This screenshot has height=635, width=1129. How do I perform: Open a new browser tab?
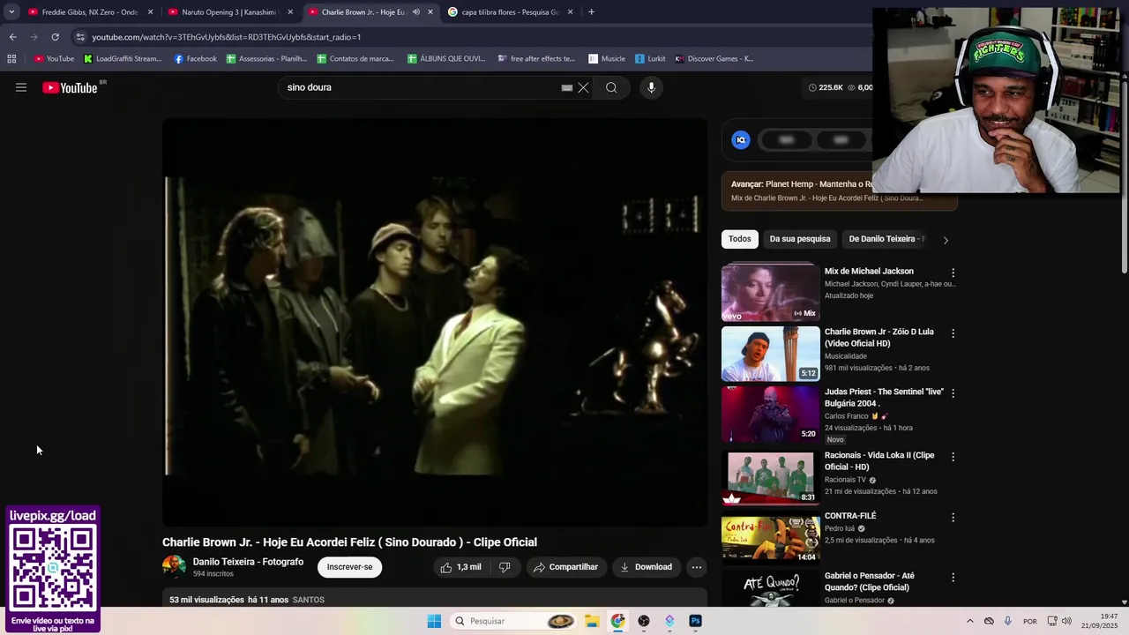pyautogui.click(x=591, y=12)
